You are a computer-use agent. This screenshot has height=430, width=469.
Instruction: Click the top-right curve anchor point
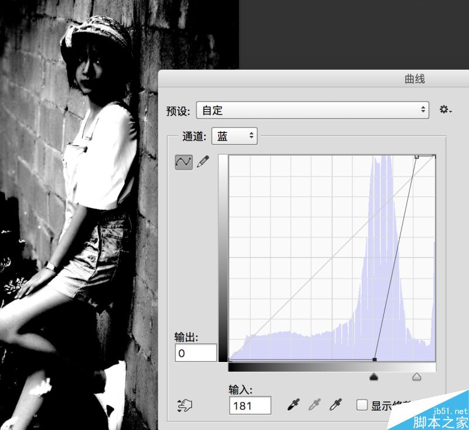(x=417, y=156)
